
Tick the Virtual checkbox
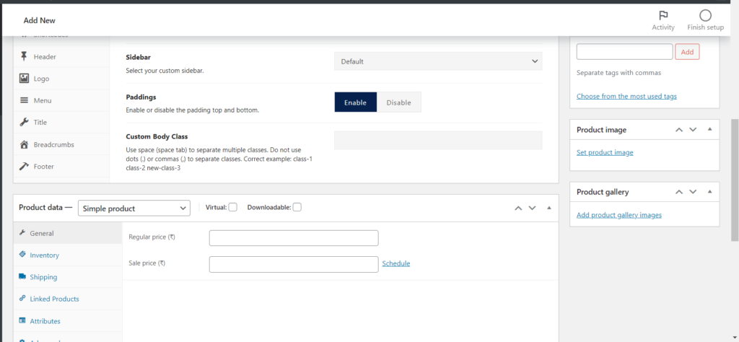click(x=232, y=208)
